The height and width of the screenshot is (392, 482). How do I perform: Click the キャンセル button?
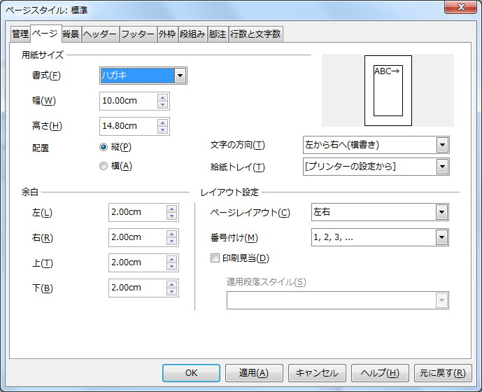point(317,373)
